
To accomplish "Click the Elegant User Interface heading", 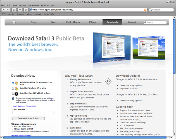I will point(81,92).
